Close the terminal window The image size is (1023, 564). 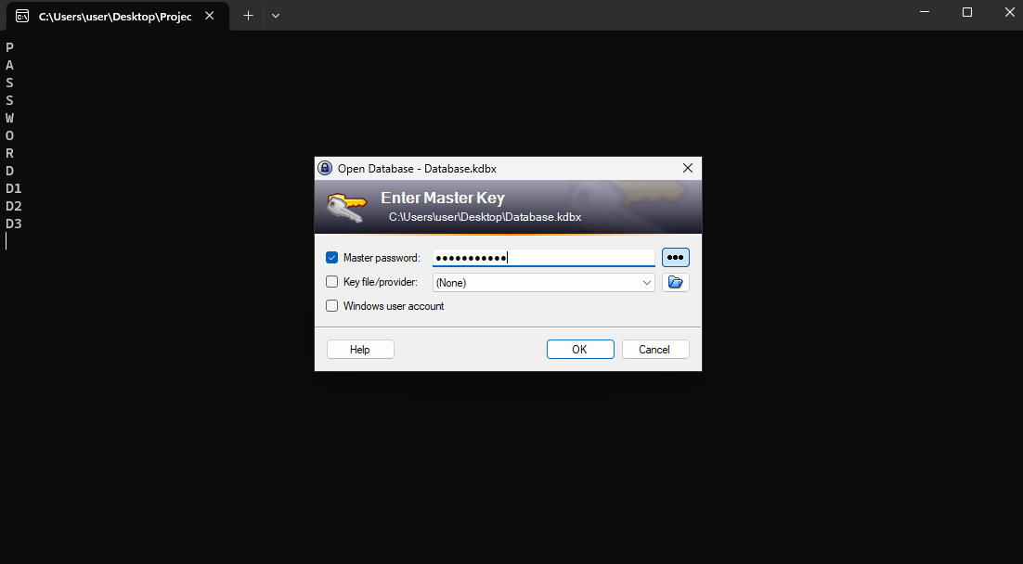pos(1010,13)
